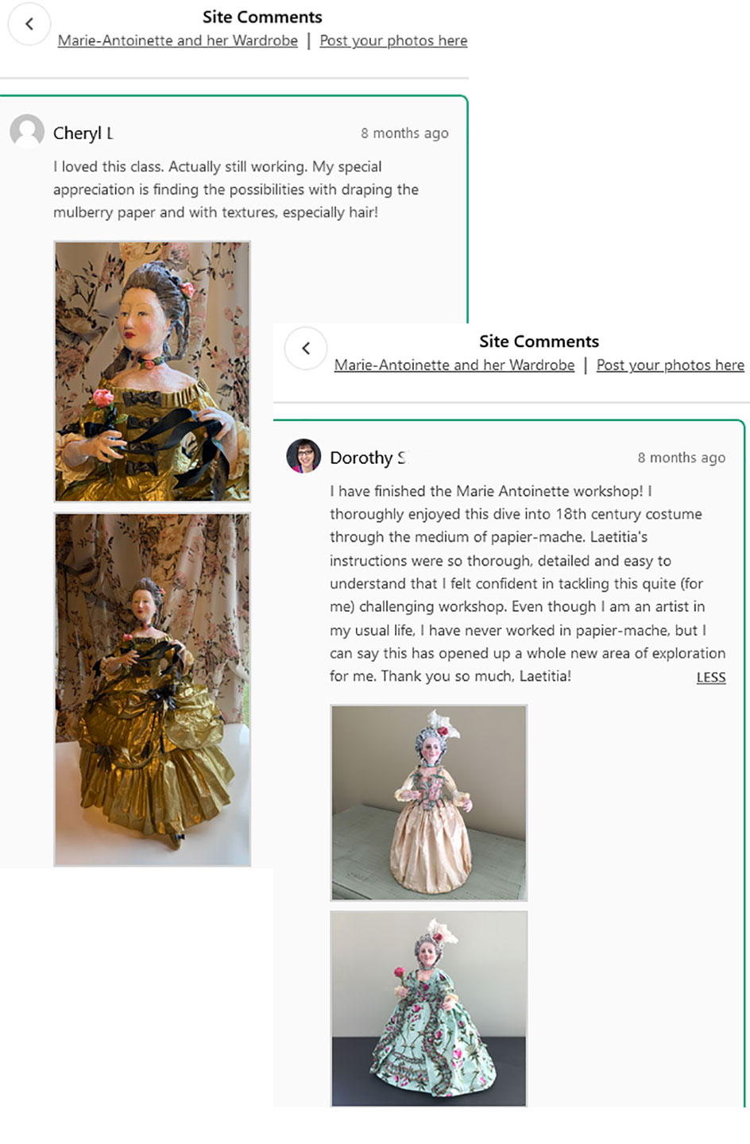Open Cheryl L's gray default avatar
The image size is (750, 1144).
click(x=27, y=131)
